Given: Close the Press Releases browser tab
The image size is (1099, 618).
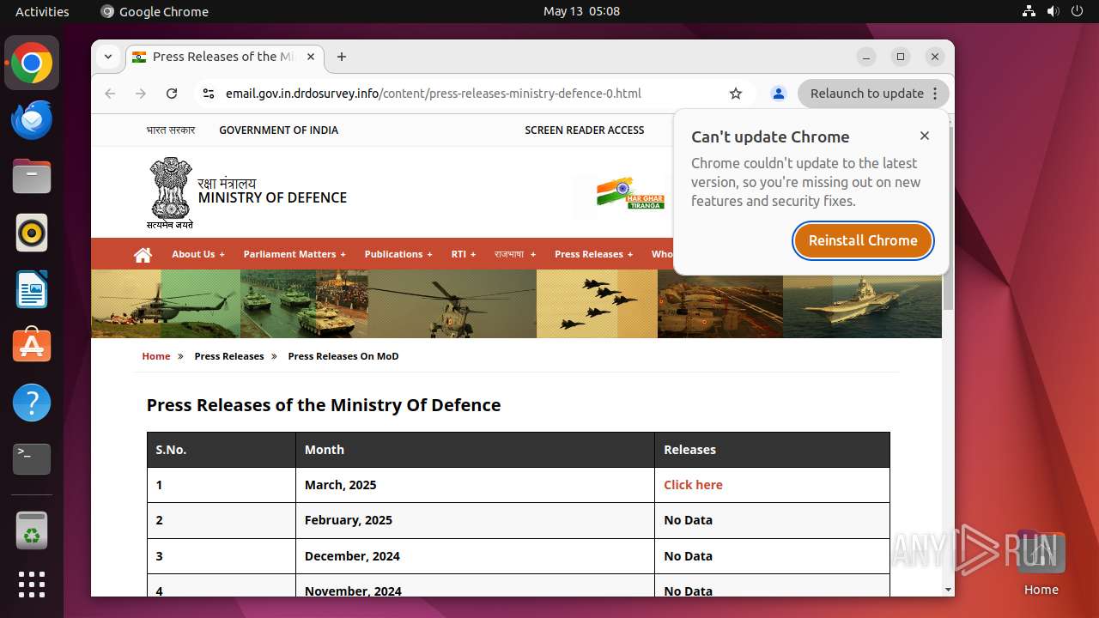Looking at the screenshot, I should (x=311, y=57).
